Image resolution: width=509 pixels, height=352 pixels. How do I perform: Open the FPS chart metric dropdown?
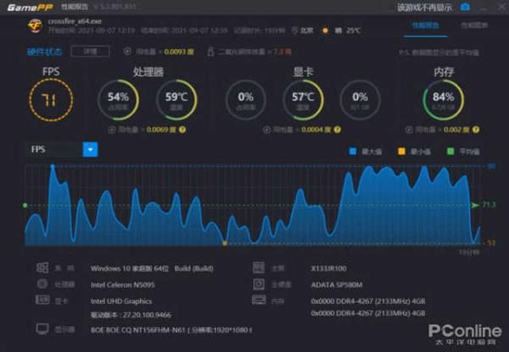(x=90, y=149)
